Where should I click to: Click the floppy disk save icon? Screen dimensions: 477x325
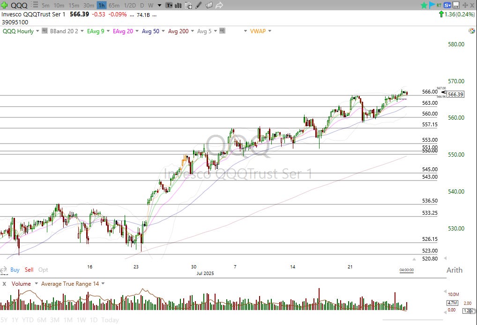[456, 5]
